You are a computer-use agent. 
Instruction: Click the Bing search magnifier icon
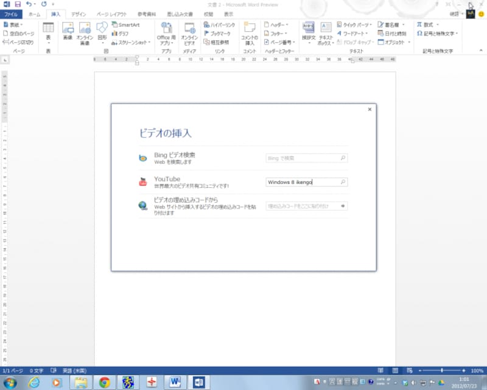343,158
